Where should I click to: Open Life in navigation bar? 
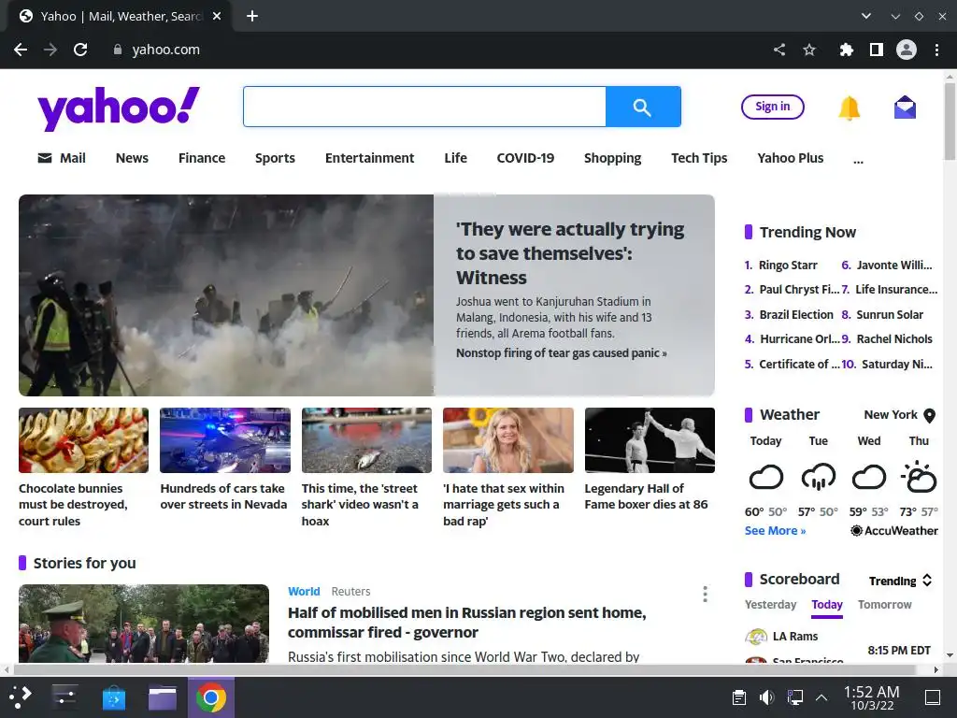coord(455,158)
